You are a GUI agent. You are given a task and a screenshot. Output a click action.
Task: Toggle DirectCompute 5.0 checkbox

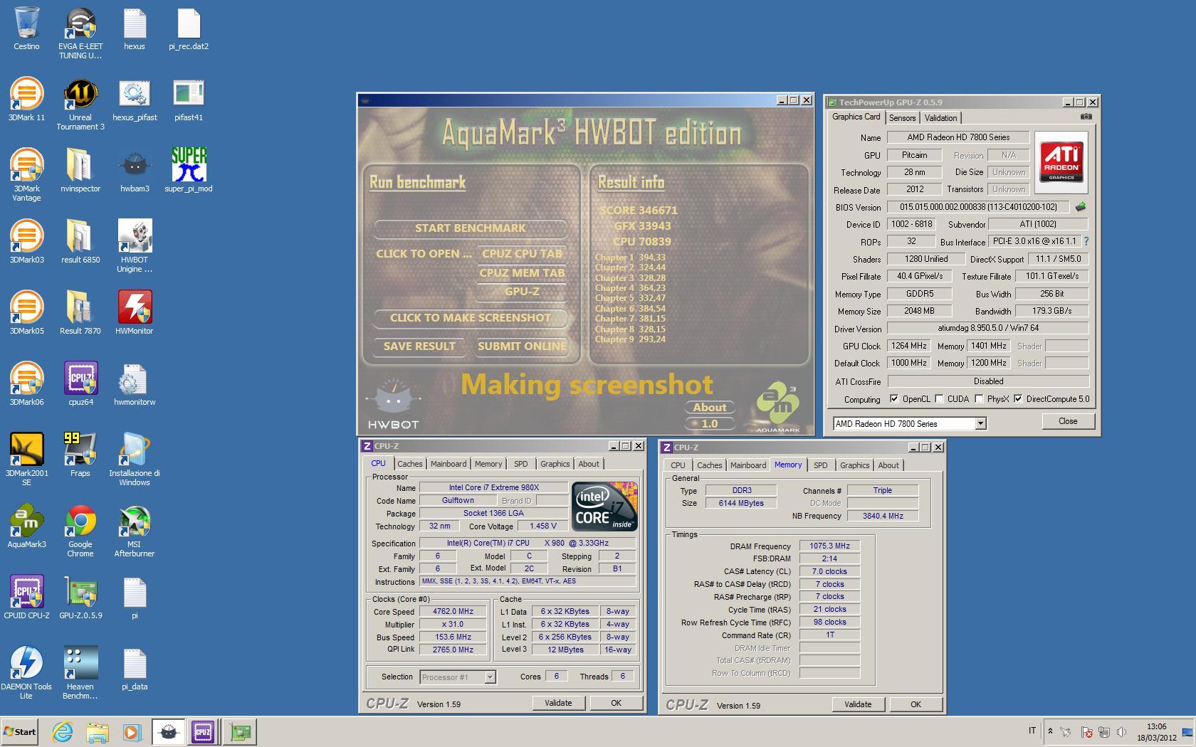1018,399
